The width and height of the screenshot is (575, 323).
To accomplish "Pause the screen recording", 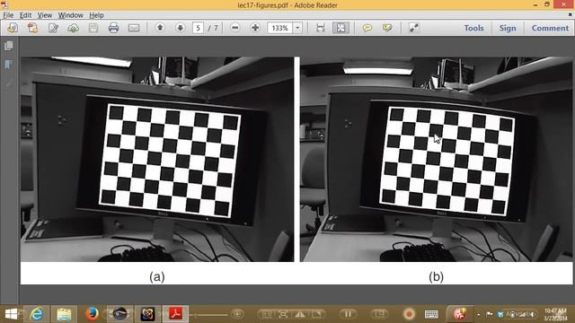I will pos(348,314).
